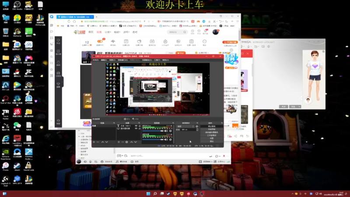Open OBS Tools menu (工具)
The image size is (350, 197).
[157, 60]
